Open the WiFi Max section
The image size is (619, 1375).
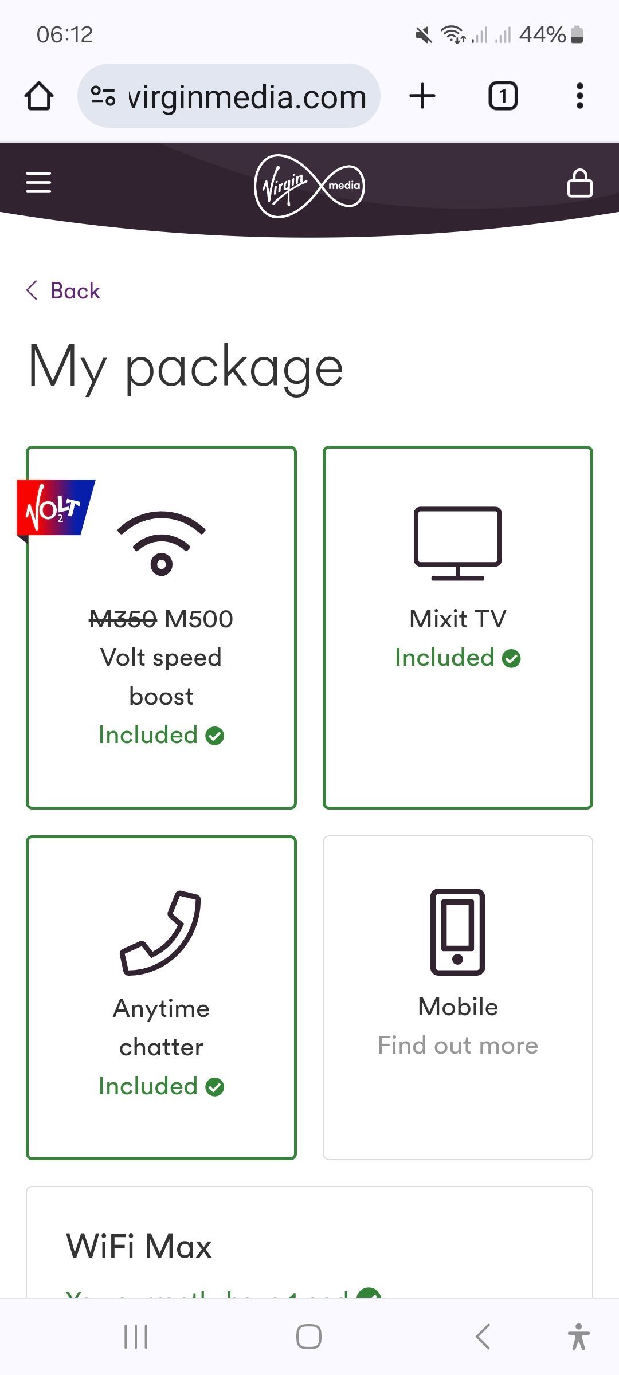[309, 1242]
